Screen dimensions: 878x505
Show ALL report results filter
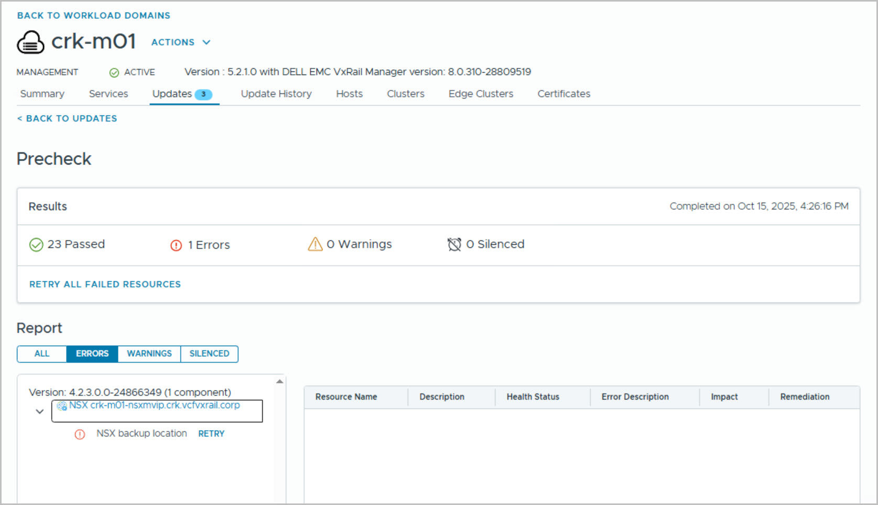42,354
